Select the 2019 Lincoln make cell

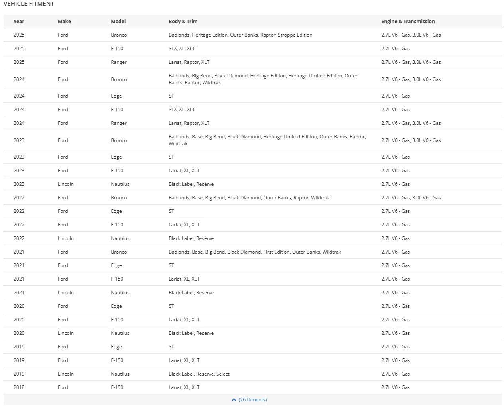click(66, 374)
